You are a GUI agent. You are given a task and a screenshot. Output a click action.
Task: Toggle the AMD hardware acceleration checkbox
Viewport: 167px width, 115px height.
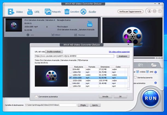148,72
